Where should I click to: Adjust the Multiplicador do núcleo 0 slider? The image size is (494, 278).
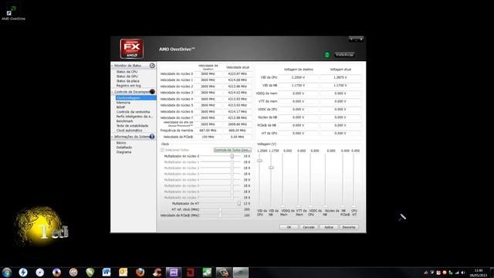232,156
